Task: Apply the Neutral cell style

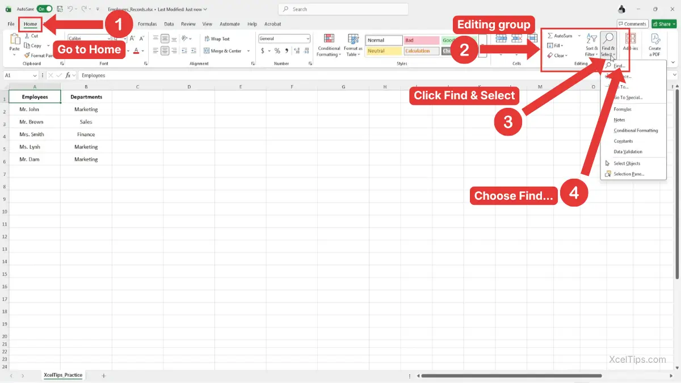Action: pos(384,51)
